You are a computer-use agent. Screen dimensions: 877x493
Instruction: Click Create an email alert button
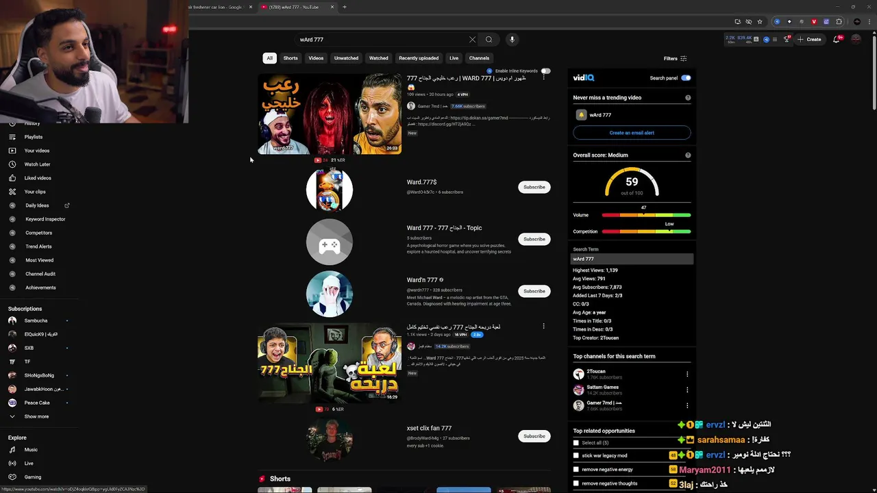click(x=632, y=133)
